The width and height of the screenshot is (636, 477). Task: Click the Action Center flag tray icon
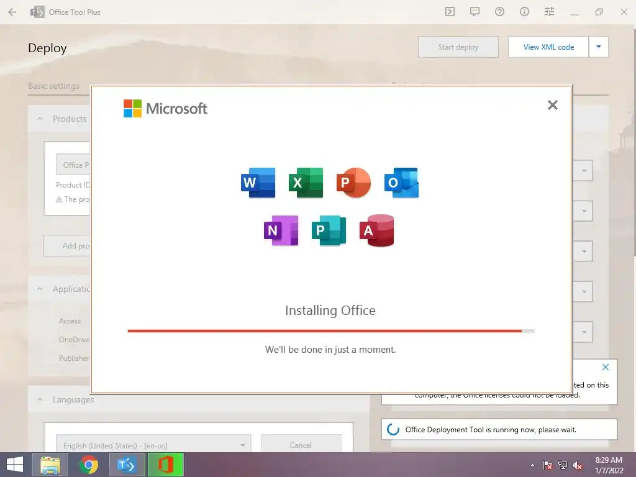(548, 465)
